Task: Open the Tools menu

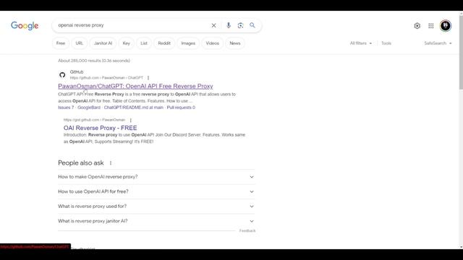Action: tap(386, 43)
